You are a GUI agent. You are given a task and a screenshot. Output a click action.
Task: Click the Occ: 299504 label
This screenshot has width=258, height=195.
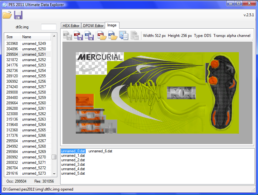pos(16,181)
